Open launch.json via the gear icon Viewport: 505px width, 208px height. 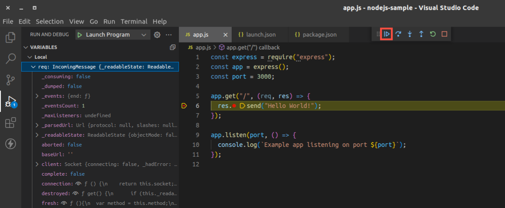click(157, 35)
